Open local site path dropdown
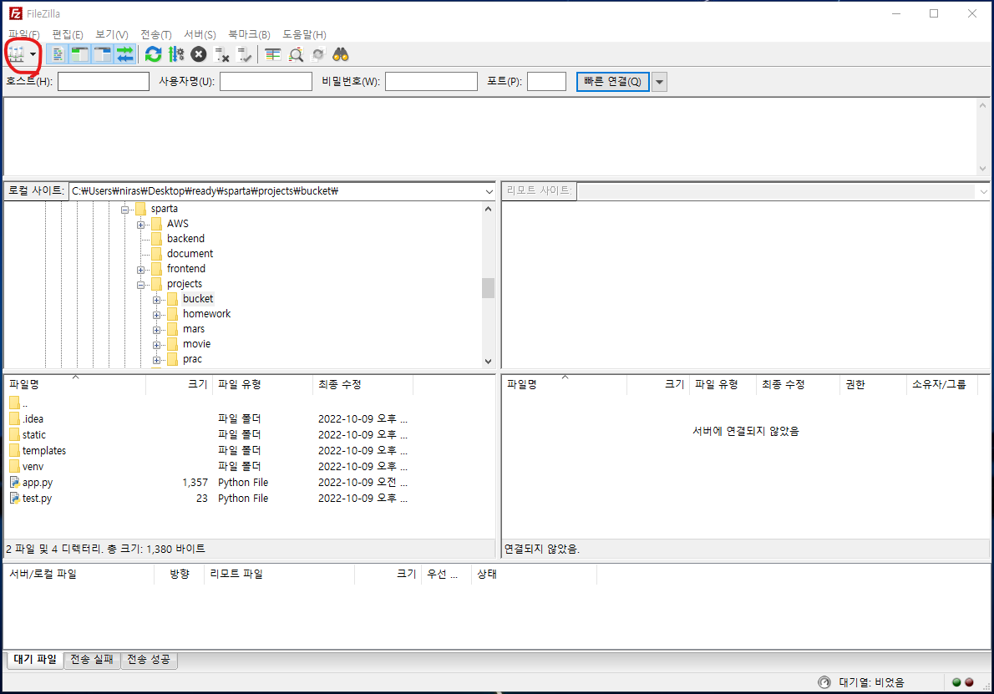The image size is (994, 694). [x=489, y=191]
